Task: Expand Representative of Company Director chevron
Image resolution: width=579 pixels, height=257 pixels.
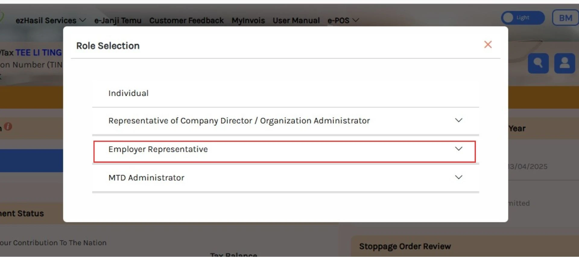Action: (x=458, y=121)
